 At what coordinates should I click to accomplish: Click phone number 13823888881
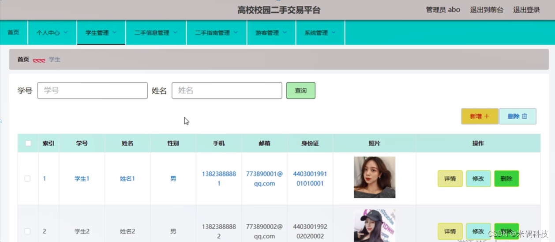pos(219,178)
